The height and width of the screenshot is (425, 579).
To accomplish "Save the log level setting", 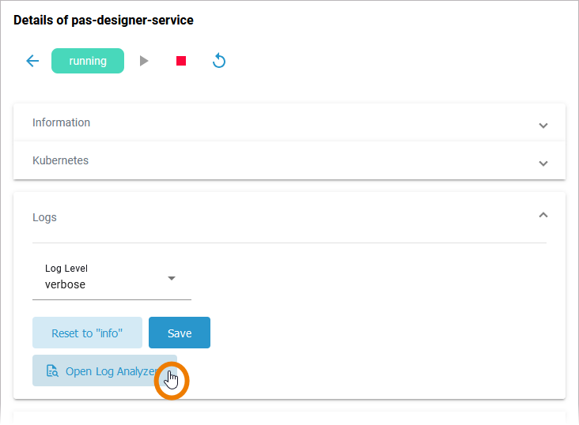I will pos(180,333).
